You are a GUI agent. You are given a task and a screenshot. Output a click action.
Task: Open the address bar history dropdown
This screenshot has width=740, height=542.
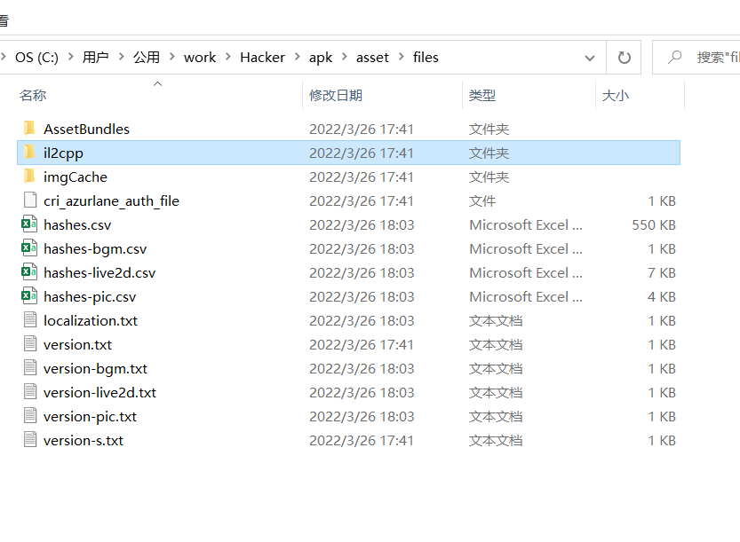[x=590, y=58]
